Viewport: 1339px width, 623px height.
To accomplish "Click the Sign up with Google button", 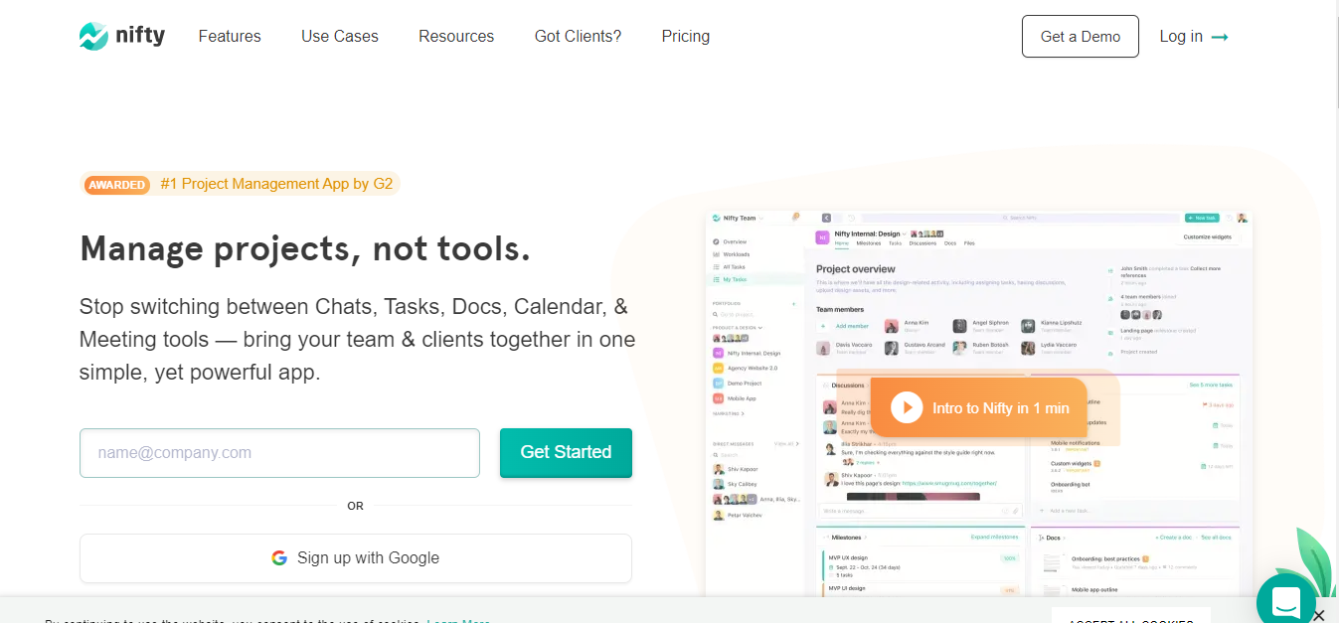I will click(356, 558).
